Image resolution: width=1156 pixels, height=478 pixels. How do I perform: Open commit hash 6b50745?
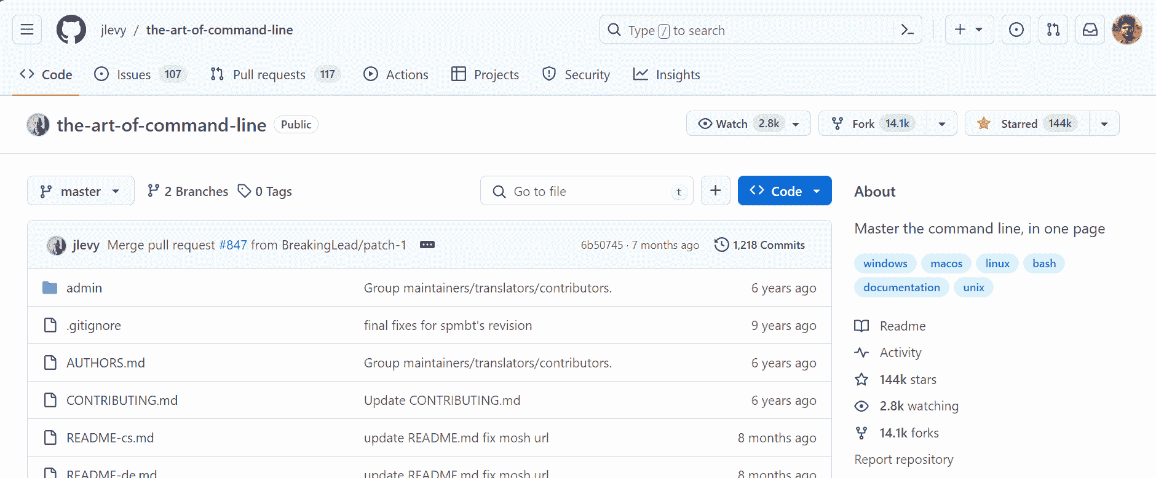[602, 245]
